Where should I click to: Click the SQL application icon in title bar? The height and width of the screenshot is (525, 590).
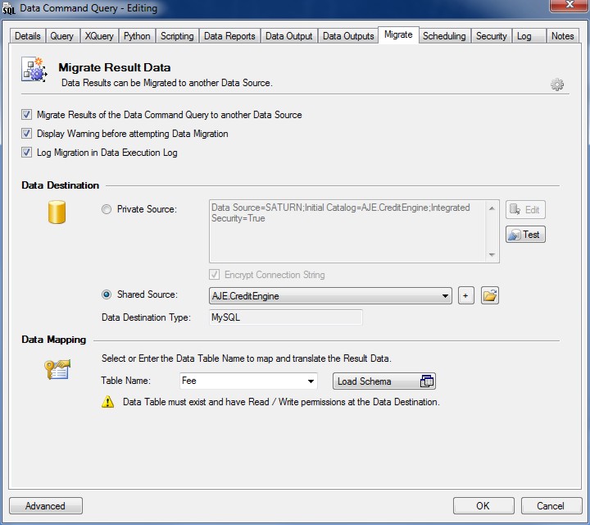[x=10, y=8]
